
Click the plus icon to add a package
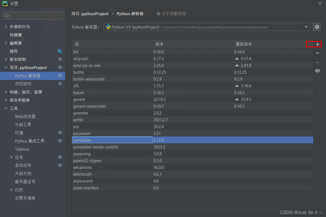coord(317,44)
